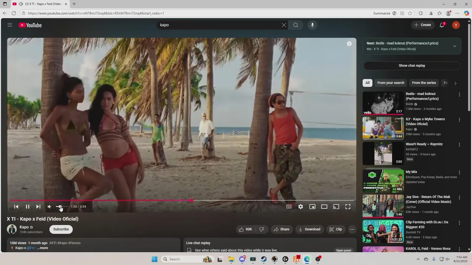Subscribe to the Kapo channel
This screenshot has height=265, width=472.
tap(61, 229)
